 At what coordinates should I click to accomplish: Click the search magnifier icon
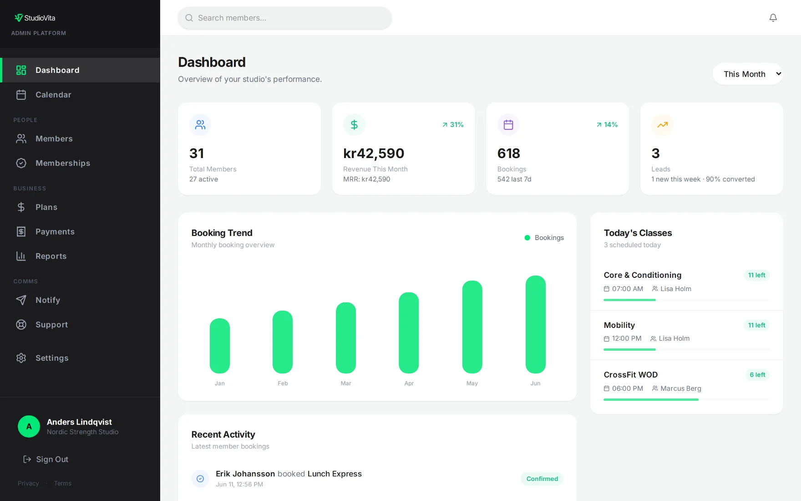189,18
